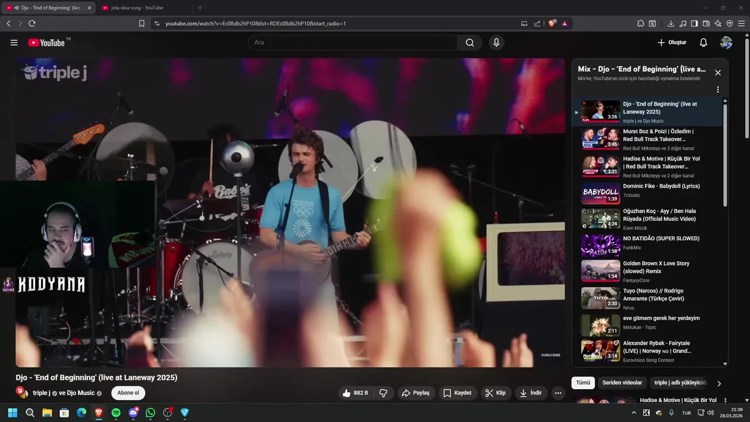The width and height of the screenshot is (750, 422).
Task: Open the account avatar menu
Action: tap(726, 43)
